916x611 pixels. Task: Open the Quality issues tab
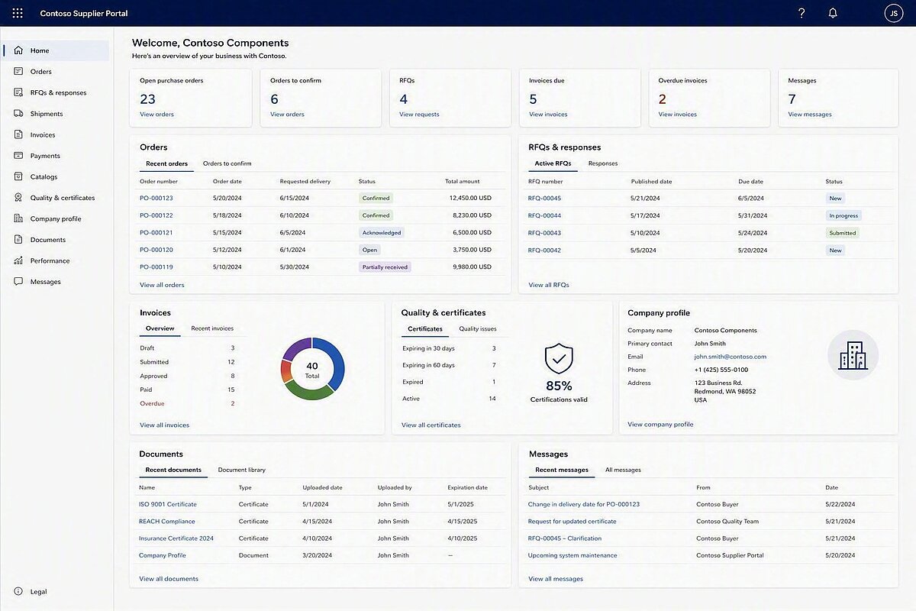[478, 328]
